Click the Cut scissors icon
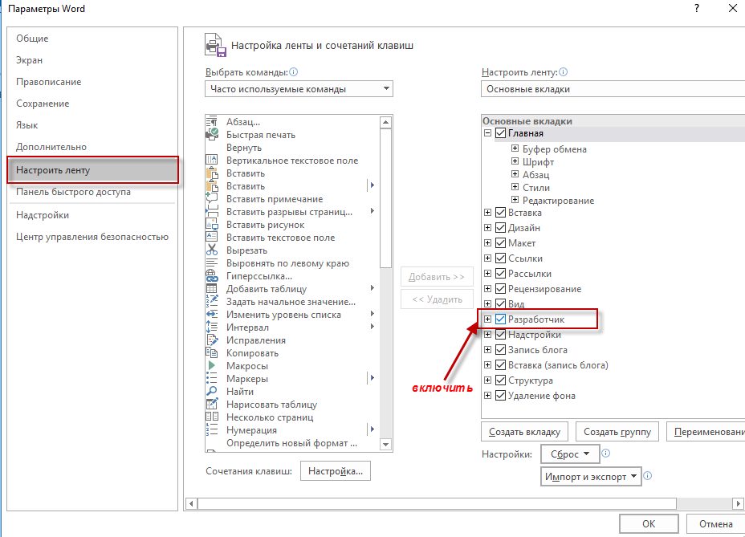Screen dimensions: 745x537 point(211,250)
